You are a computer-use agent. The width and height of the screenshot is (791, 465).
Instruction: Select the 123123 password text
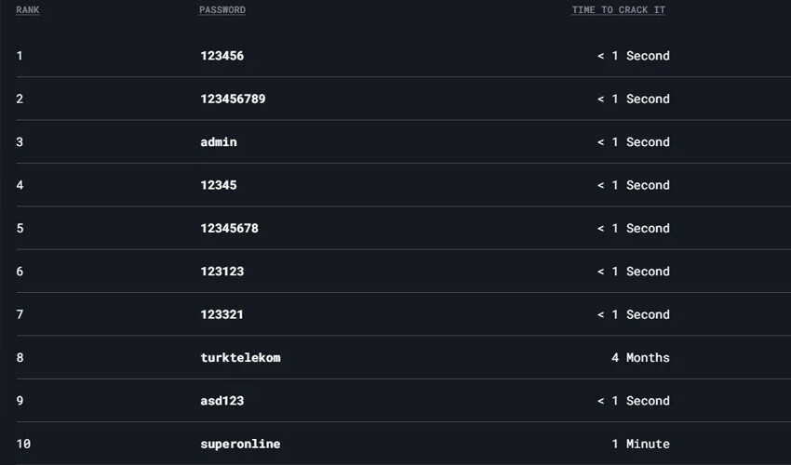221,272
